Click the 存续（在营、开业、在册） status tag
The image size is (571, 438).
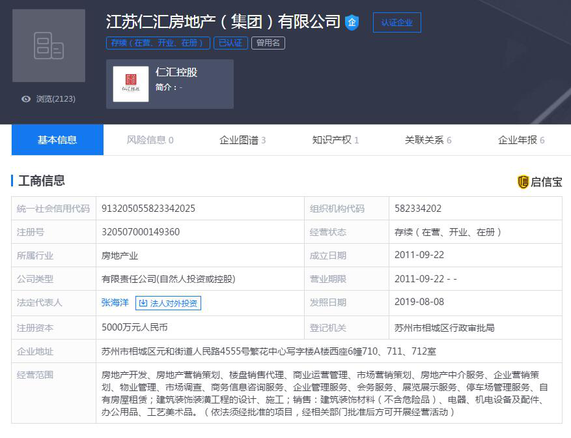[158, 43]
